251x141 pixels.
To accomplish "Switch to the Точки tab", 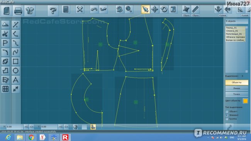I will [237, 94].
